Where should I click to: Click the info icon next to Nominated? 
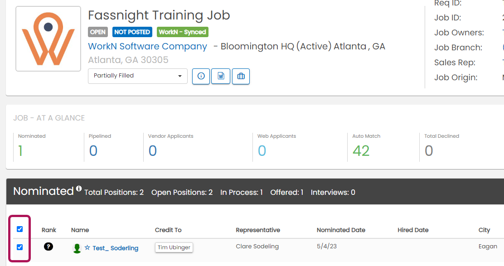(79, 189)
